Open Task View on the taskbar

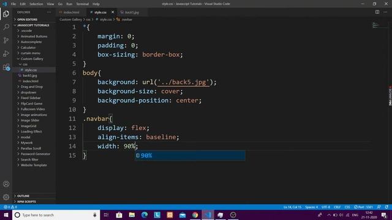point(106,215)
